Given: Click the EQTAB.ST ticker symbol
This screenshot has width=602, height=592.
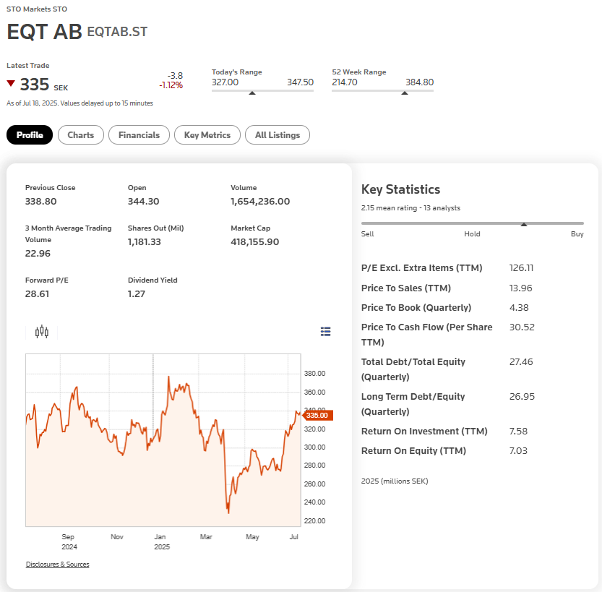Looking at the screenshot, I should [x=117, y=32].
